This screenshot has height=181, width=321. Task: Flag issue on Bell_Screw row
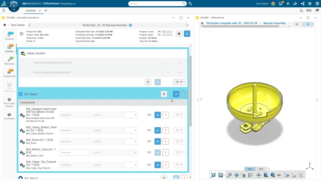pos(166,141)
